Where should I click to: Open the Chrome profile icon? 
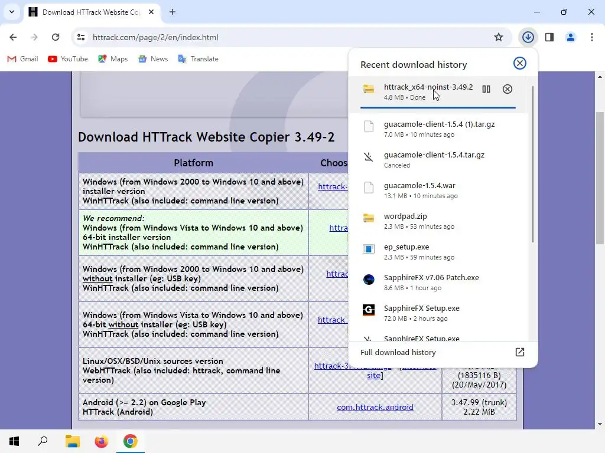click(x=570, y=37)
